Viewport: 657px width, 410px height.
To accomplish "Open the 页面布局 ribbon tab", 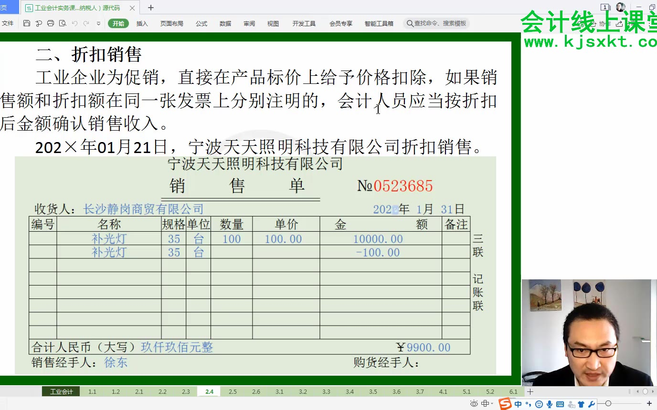I will pyautogui.click(x=172, y=23).
